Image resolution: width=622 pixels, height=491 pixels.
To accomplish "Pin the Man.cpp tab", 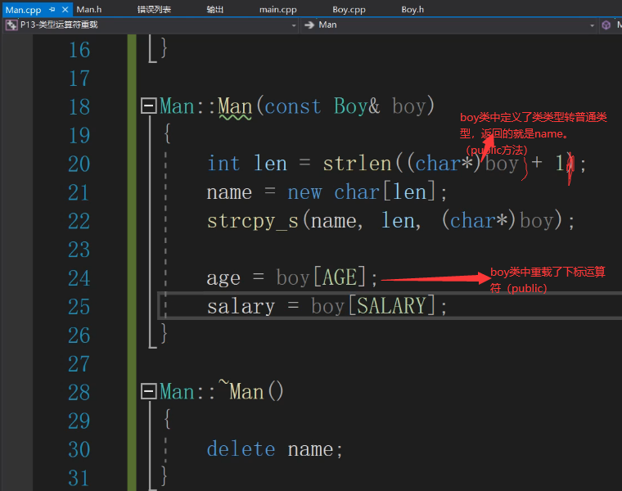I will pos(52,10).
